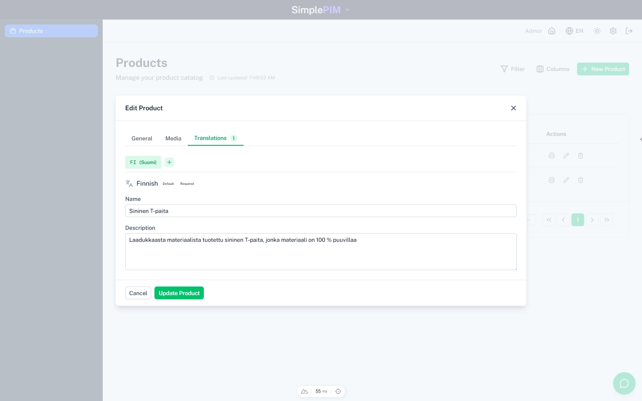Focus the Name input field
The height and width of the screenshot is (401, 642).
321,211
